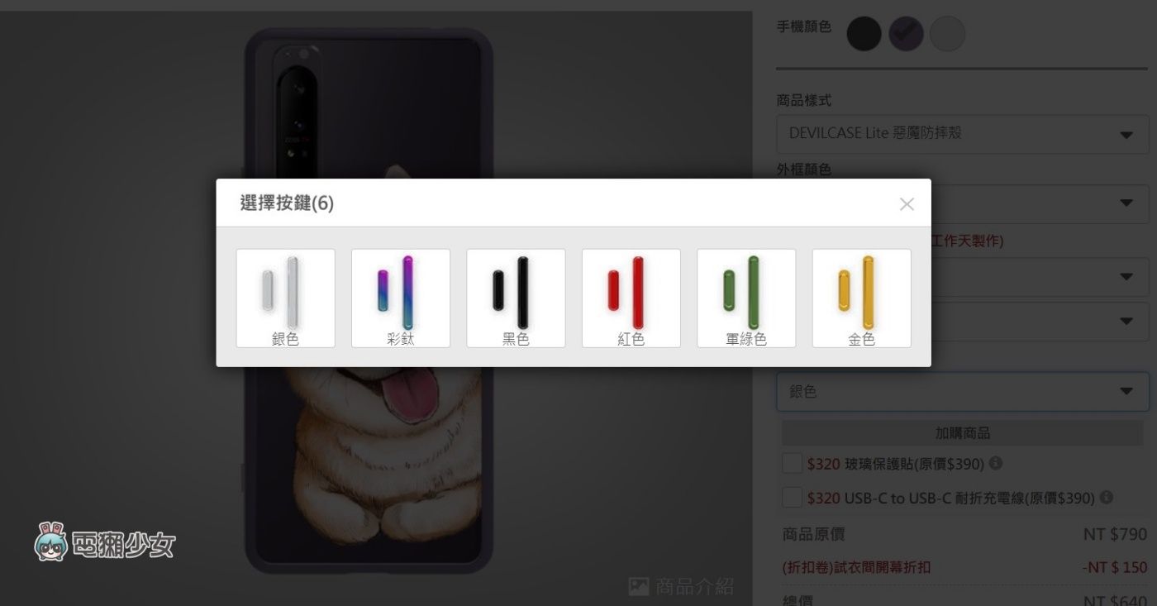Open the DEVILCASE Lite 商品樣式 dropdown
This screenshot has width=1157, height=606.
(x=963, y=133)
